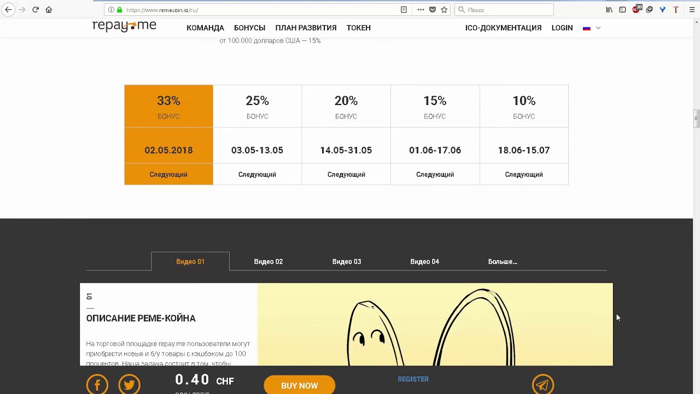Open the ПЛАН РАЗВИТИЯ menu item
The image size is (700, 394).
306,28
